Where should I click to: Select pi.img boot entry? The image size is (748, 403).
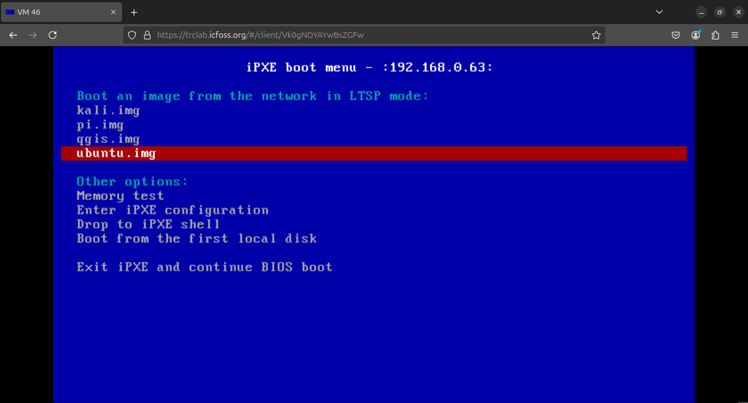[x=100, y=125]
